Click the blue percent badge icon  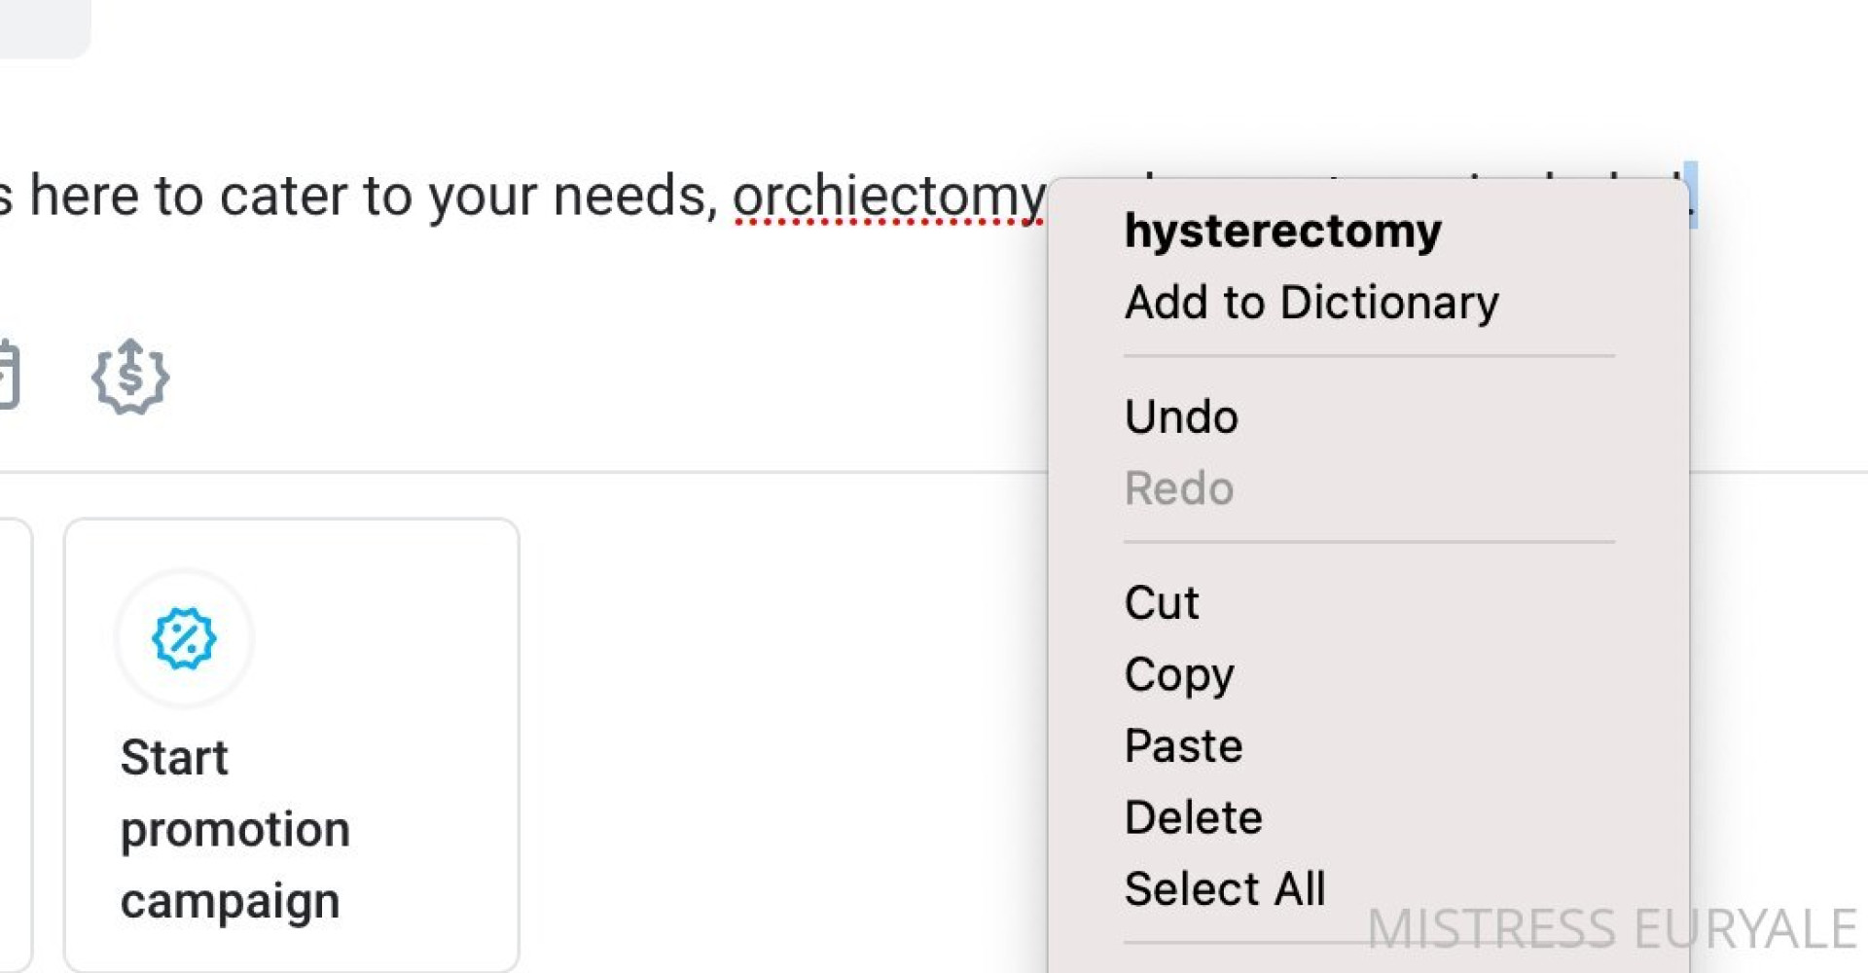[x=183, y=638]
